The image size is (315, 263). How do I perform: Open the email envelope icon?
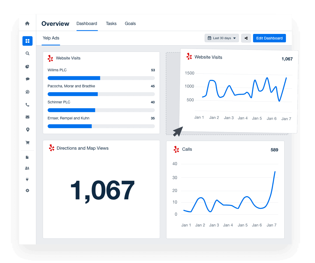coord(27,117)
